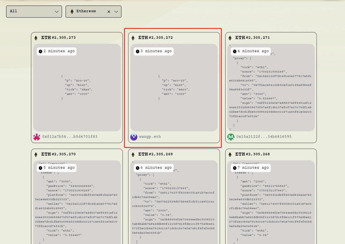Click the clock icon beside 6 minutes ago
The image size is (345, 244).
tap(138, 168)
